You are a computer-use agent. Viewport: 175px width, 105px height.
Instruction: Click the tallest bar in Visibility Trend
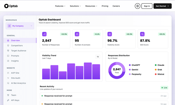88,71
